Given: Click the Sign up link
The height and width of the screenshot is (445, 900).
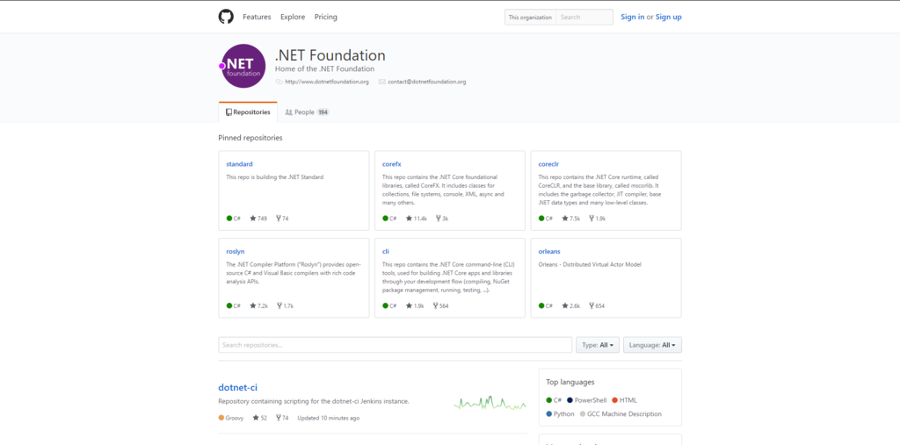Looking at the screenshot, I should 669,17.
